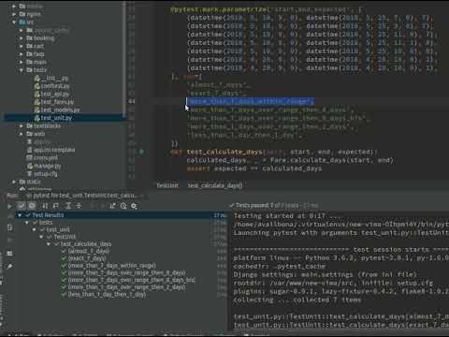Open test runner settings gear
Screen dimensions: 449x337
(x=134, y=206)
